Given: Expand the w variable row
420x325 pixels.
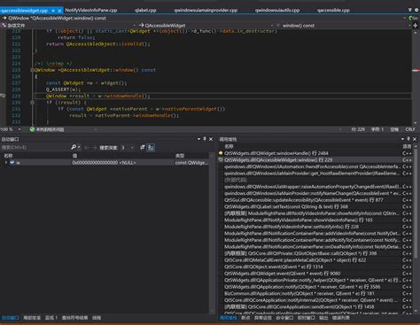Looking at the screenshot, I should [x=6, y=163].
